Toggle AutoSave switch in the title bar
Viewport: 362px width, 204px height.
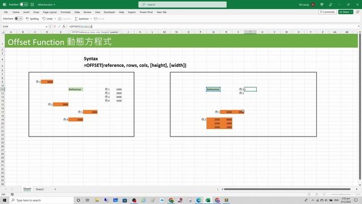(x=24, y=5)
